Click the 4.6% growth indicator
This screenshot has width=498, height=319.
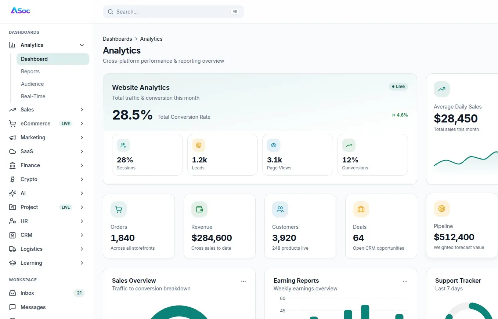tap(400, 115)
